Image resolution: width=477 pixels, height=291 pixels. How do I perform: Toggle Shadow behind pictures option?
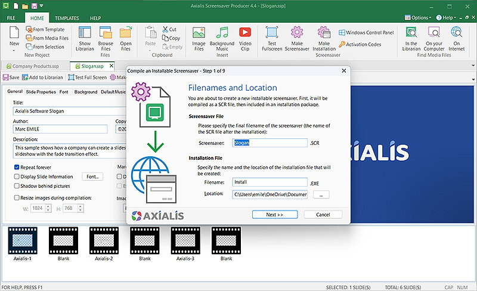(x=17, y=185)
